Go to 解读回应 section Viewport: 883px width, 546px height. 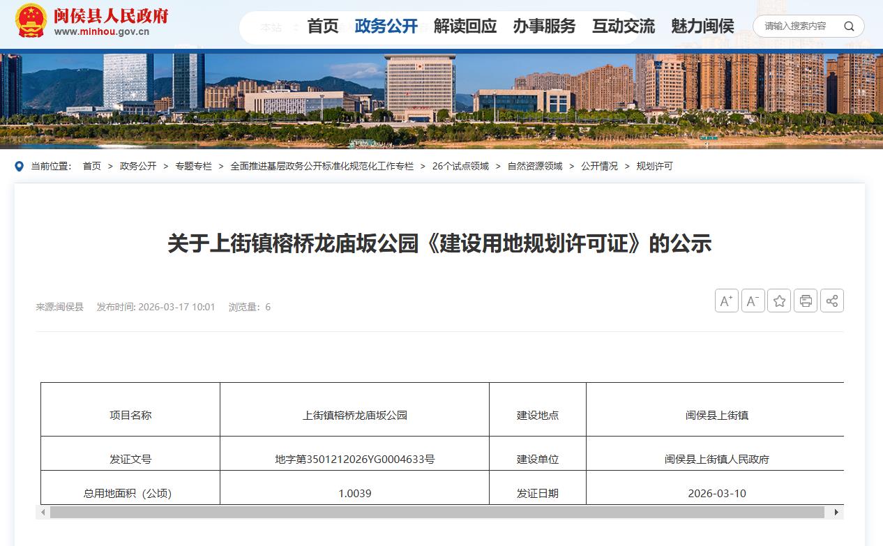pyautogui.click(x=465, y=26)
